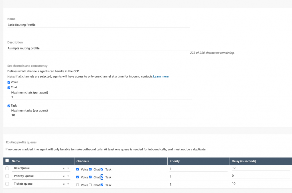This screenshot has height=193, width=292.
Task: Open the BasicQueue queue dropdown
Action: click(68, 168)
